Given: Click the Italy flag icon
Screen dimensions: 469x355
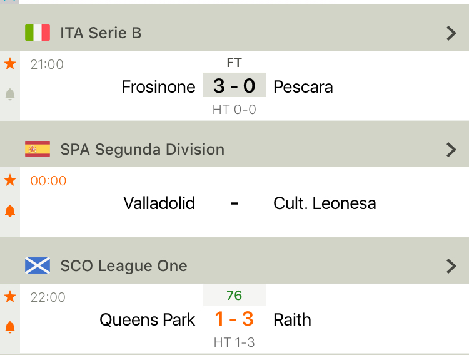Looking at the screenshot, I should tap(38, 33).
